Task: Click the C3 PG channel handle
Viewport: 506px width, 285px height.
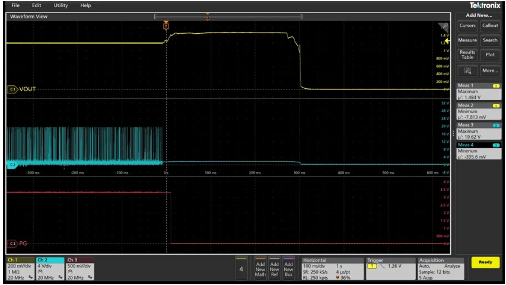Action: [12, 243]
